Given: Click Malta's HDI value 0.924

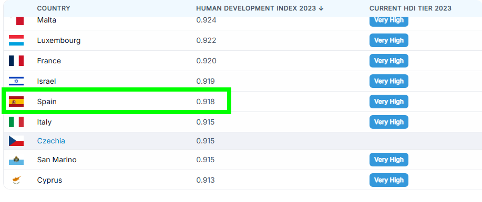Looking at the screenshot, I should pos(206,20).
